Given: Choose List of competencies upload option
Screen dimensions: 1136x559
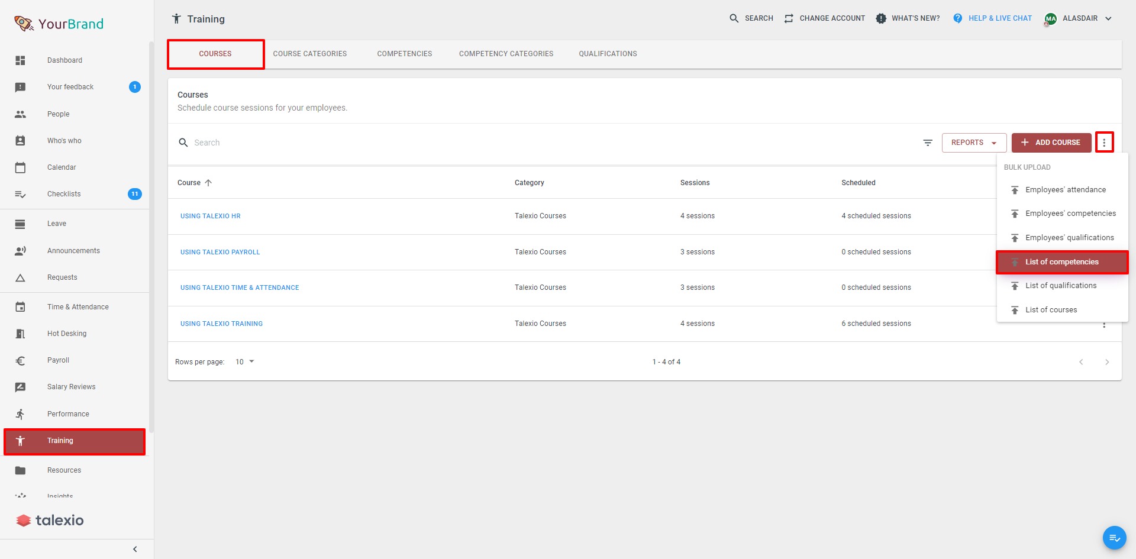Looking at the screenshot, I should tap(1063, 262).
